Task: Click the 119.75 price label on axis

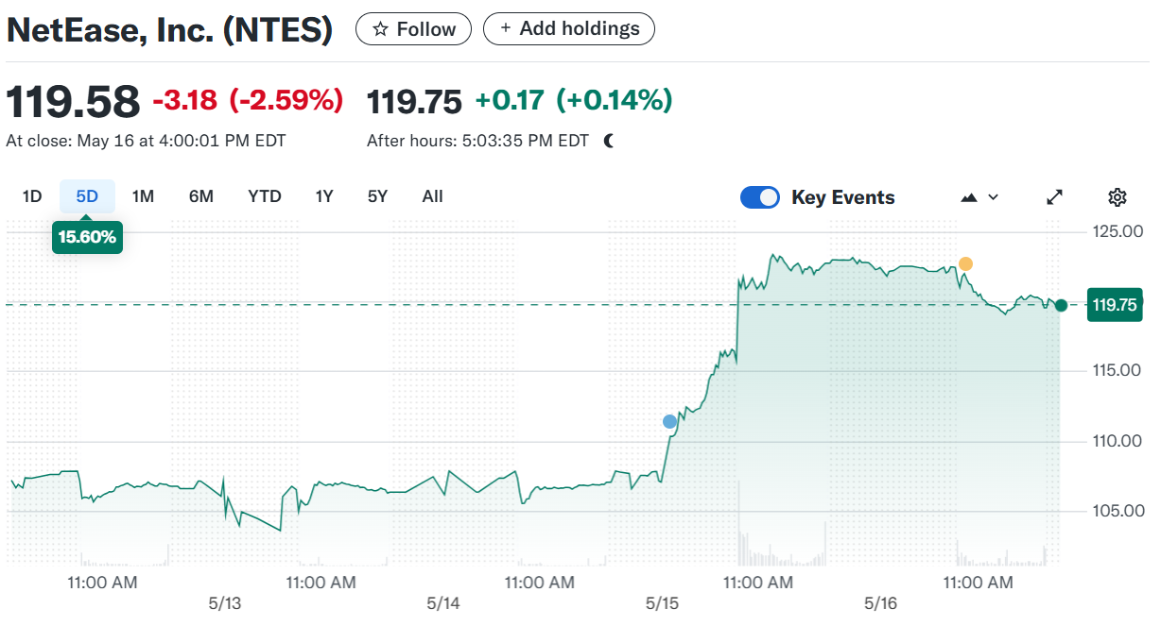Action: point(1115,305)
